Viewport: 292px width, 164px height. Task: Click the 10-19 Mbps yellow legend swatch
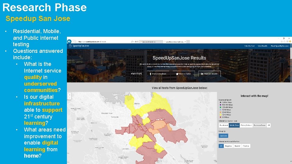click(221, 115)
